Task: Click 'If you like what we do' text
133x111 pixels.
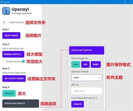Action: [84, 98]
